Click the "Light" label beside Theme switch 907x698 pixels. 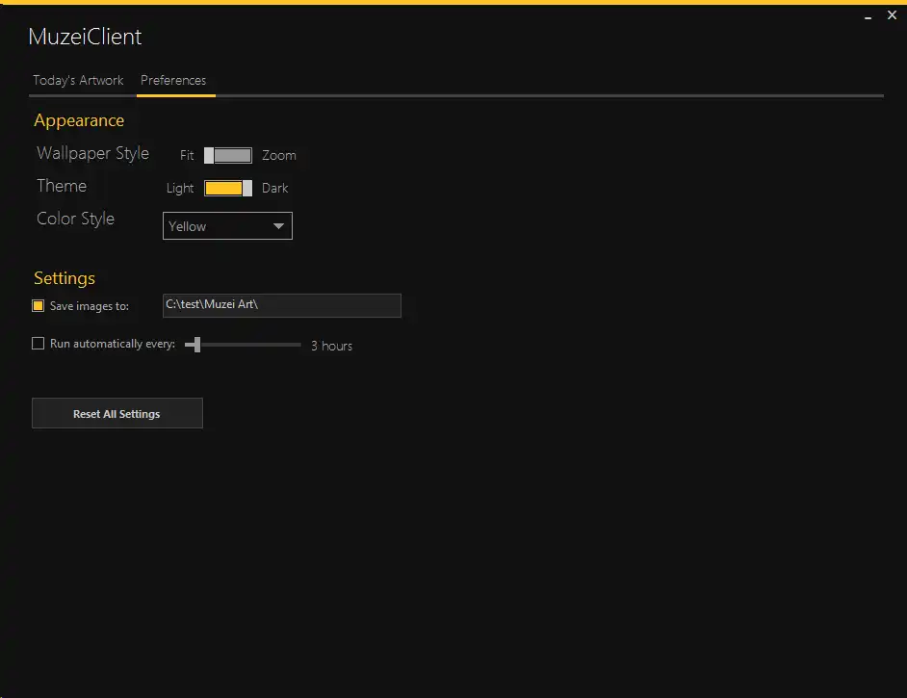[x=180, y=189]
